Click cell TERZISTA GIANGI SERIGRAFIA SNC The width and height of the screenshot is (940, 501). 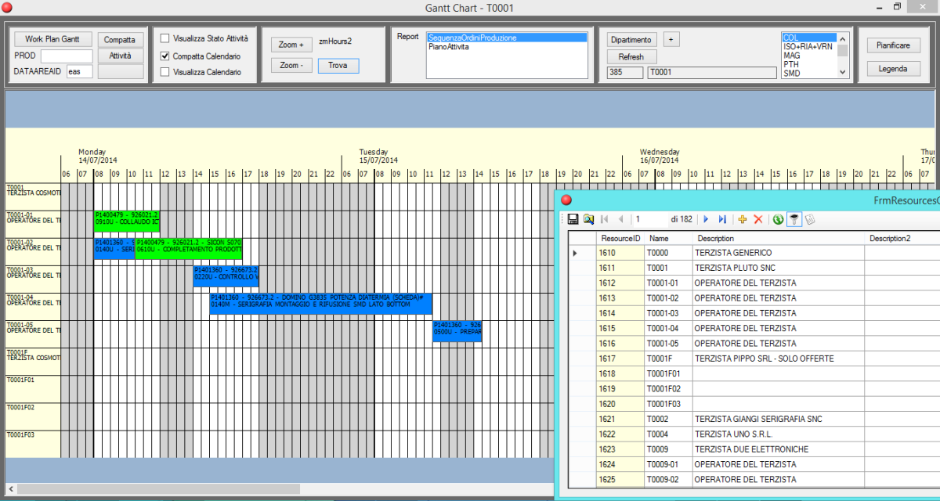779,420
